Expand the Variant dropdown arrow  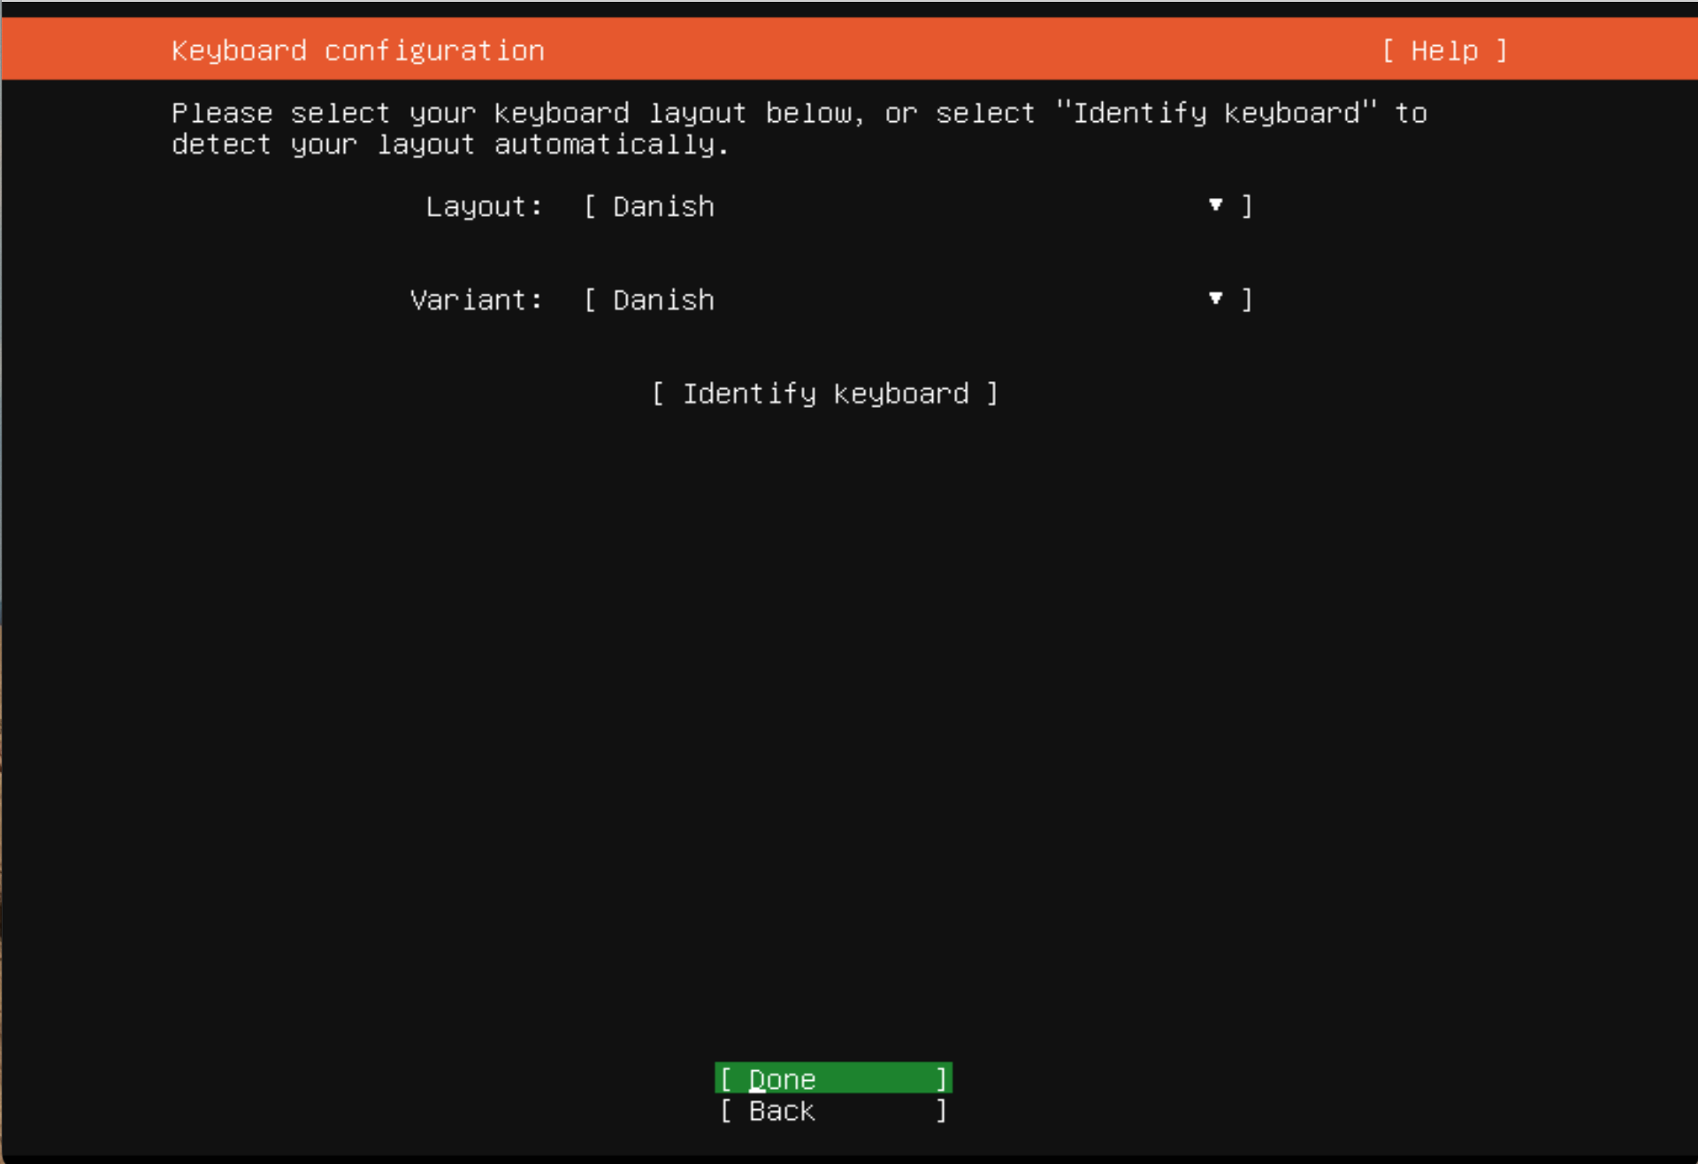click(1215, 299)
